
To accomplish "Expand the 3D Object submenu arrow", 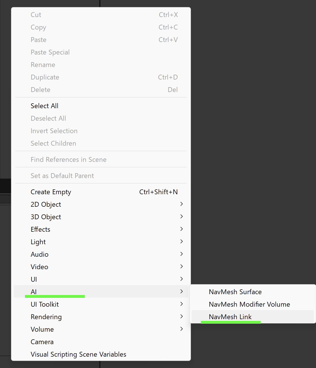I will click(x=182, y=216).
